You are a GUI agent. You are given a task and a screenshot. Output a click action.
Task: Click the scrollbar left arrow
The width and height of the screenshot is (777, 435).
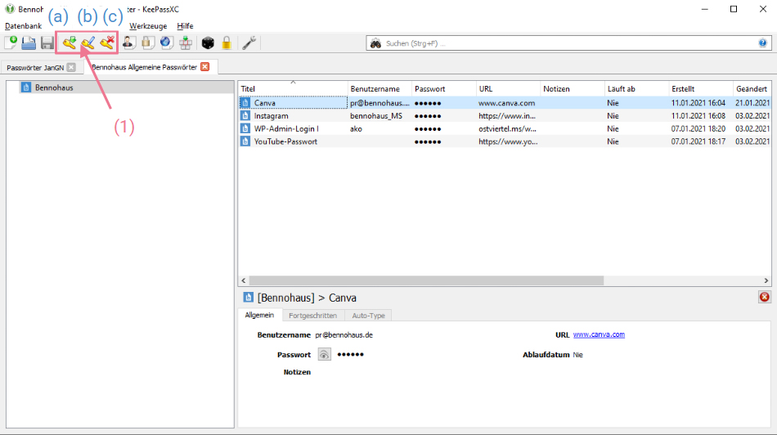tap(243, 280)
